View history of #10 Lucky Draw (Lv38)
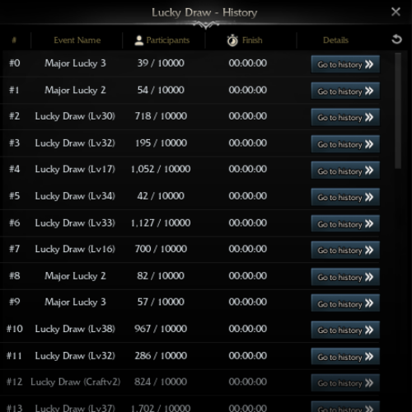 pos(345,330)
